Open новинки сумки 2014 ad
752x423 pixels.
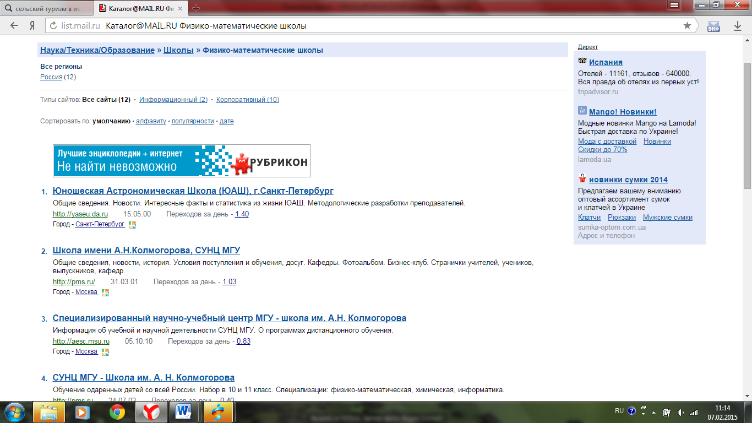pyautogui.click(x=628, y=180)
